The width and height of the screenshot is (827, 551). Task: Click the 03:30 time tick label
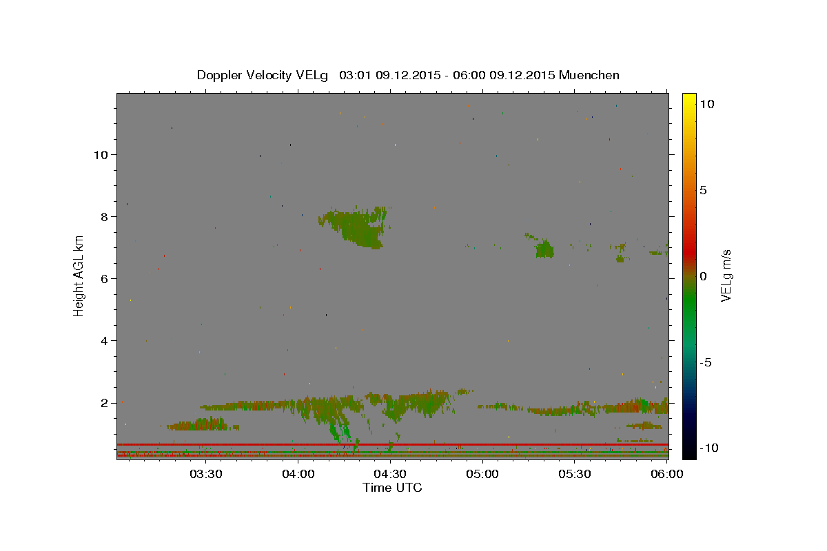[x=206, y=474]
